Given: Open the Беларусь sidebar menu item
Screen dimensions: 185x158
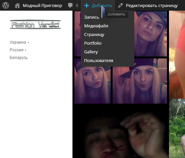Looking at the screenshot, I should 18,58.
